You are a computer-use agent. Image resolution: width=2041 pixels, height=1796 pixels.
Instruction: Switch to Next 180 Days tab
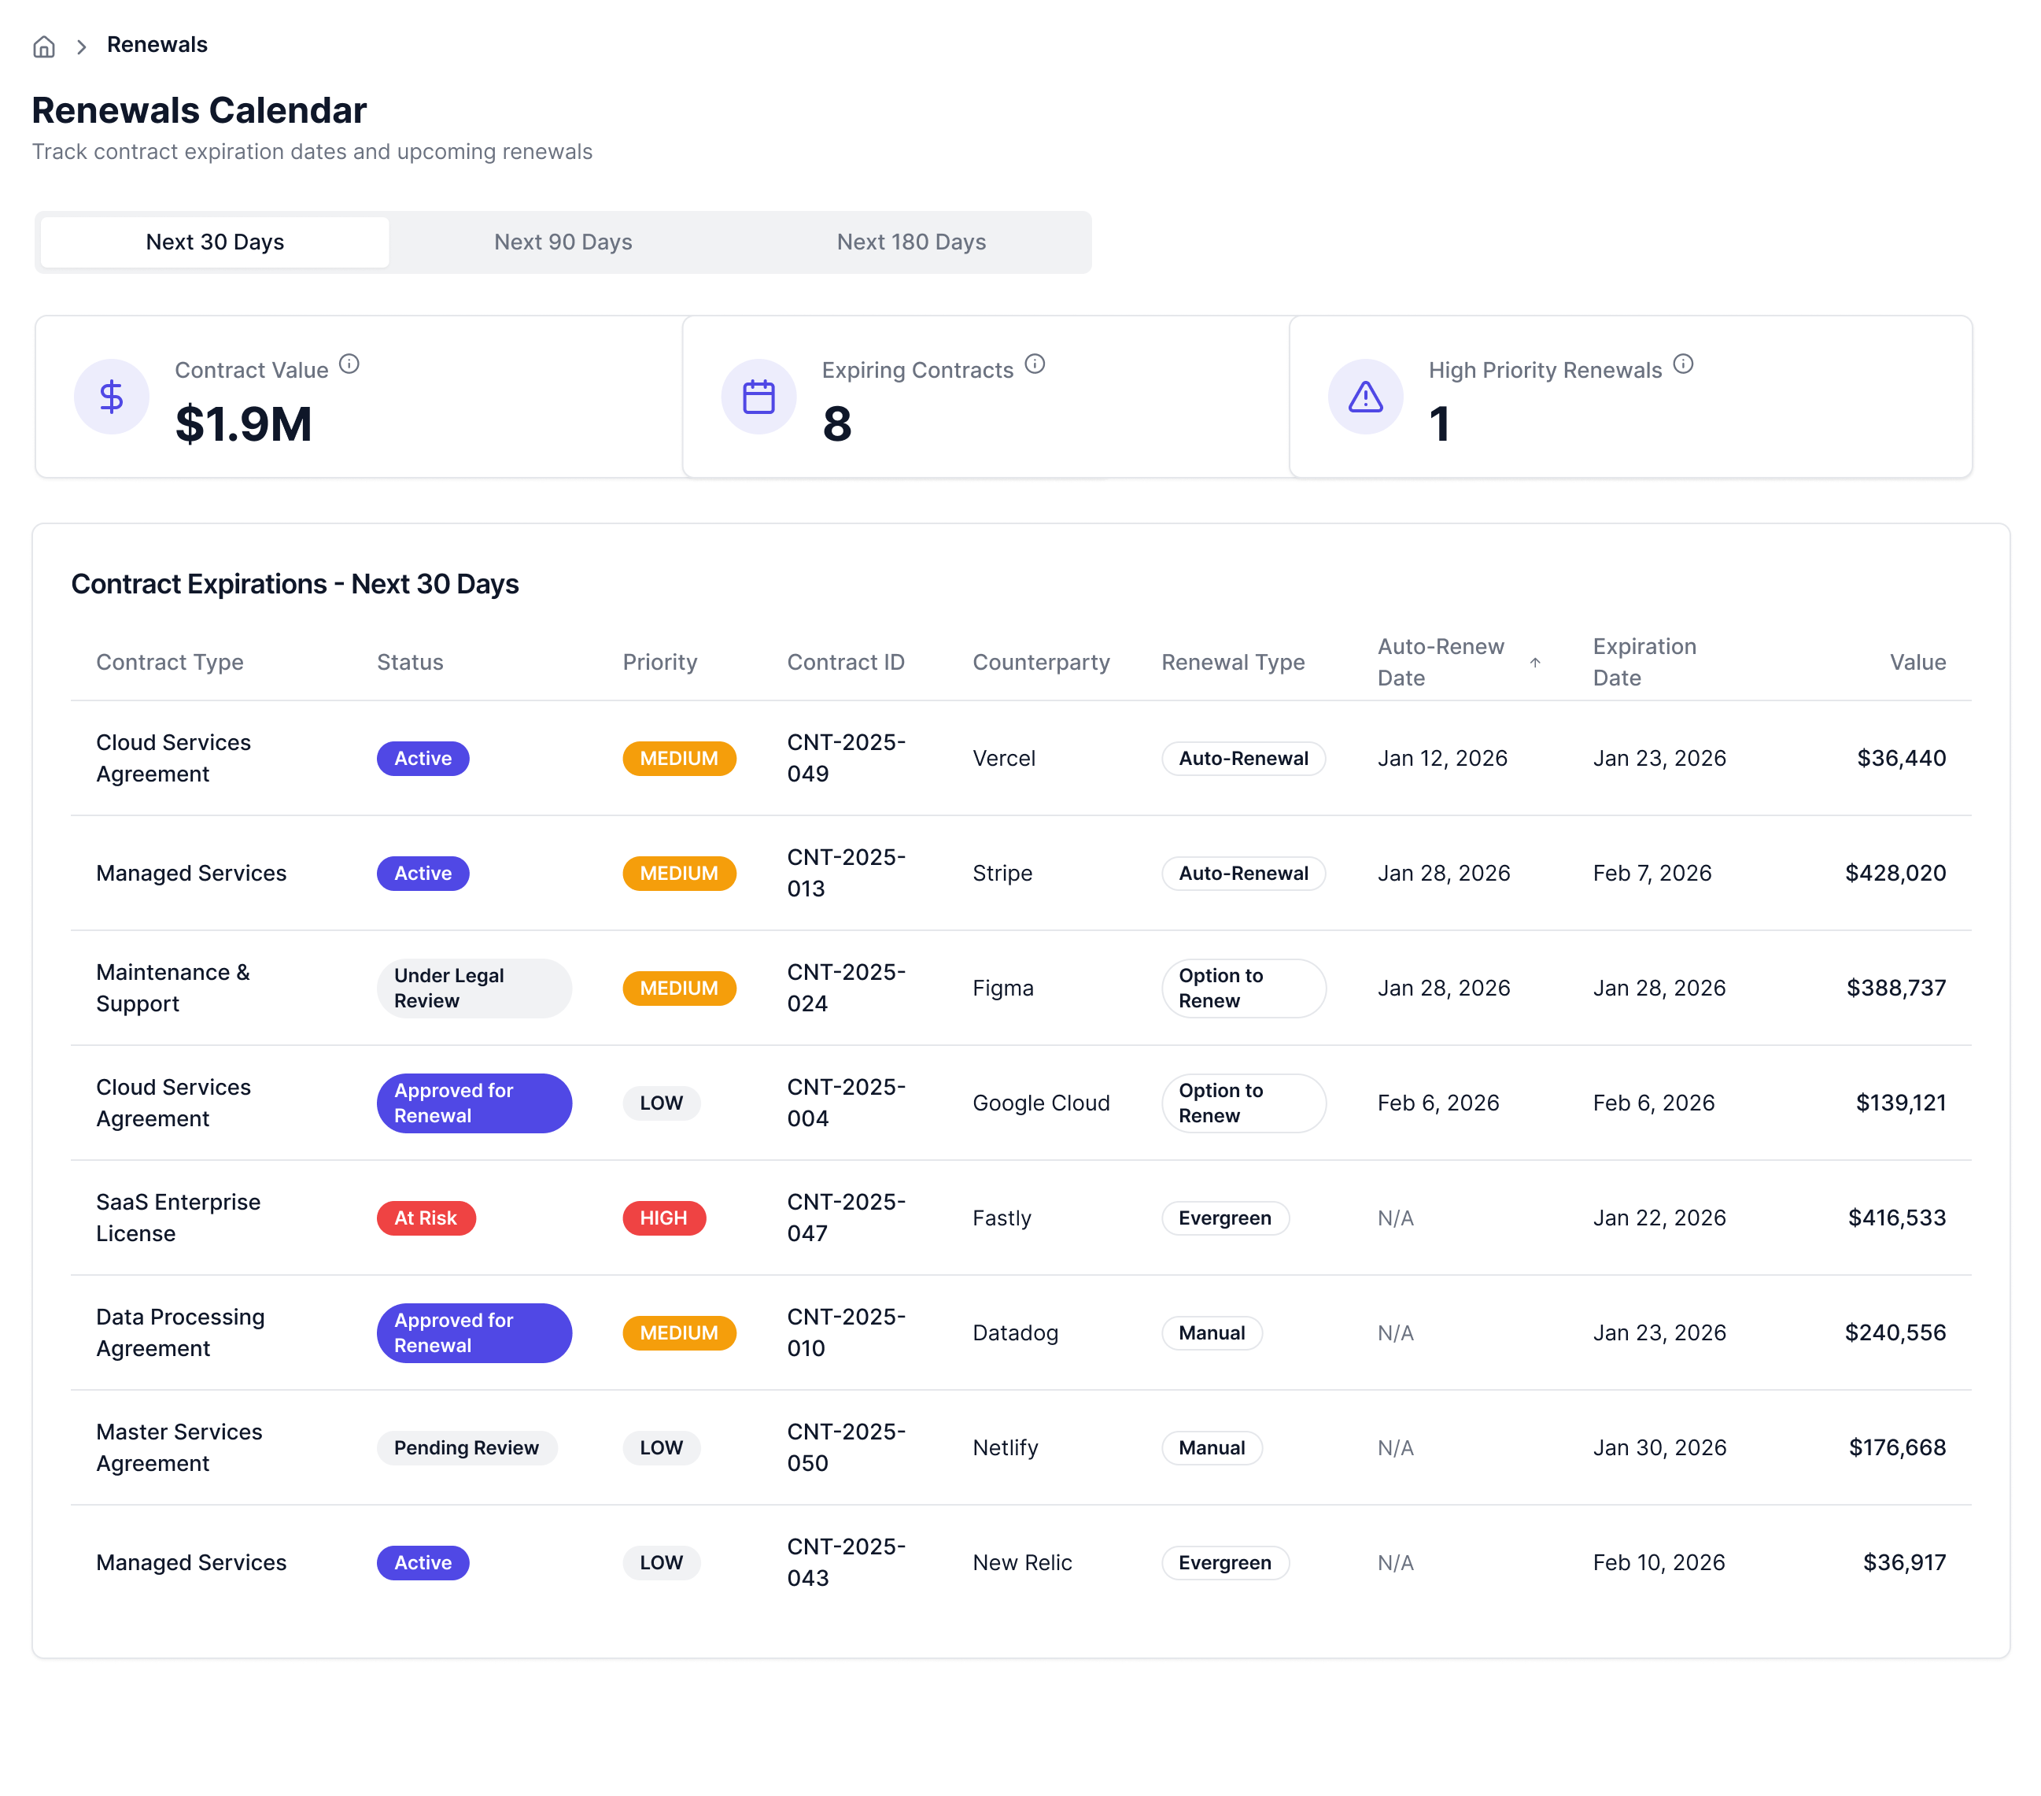(x=910, y=242)
